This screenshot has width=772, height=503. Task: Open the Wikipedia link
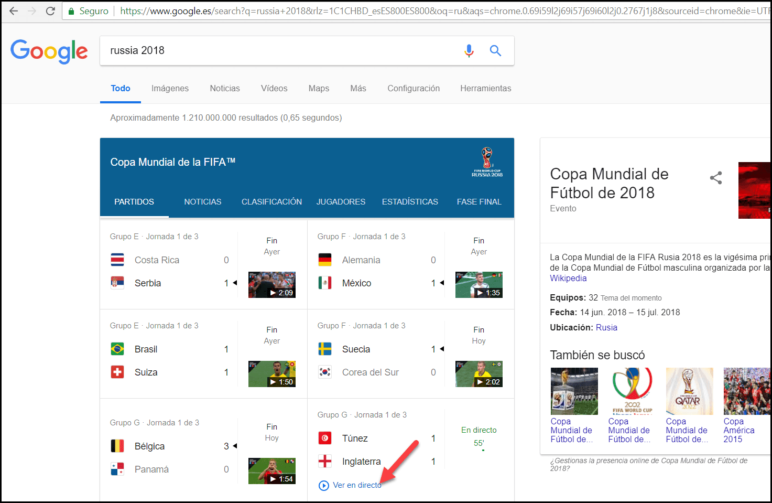568,279
